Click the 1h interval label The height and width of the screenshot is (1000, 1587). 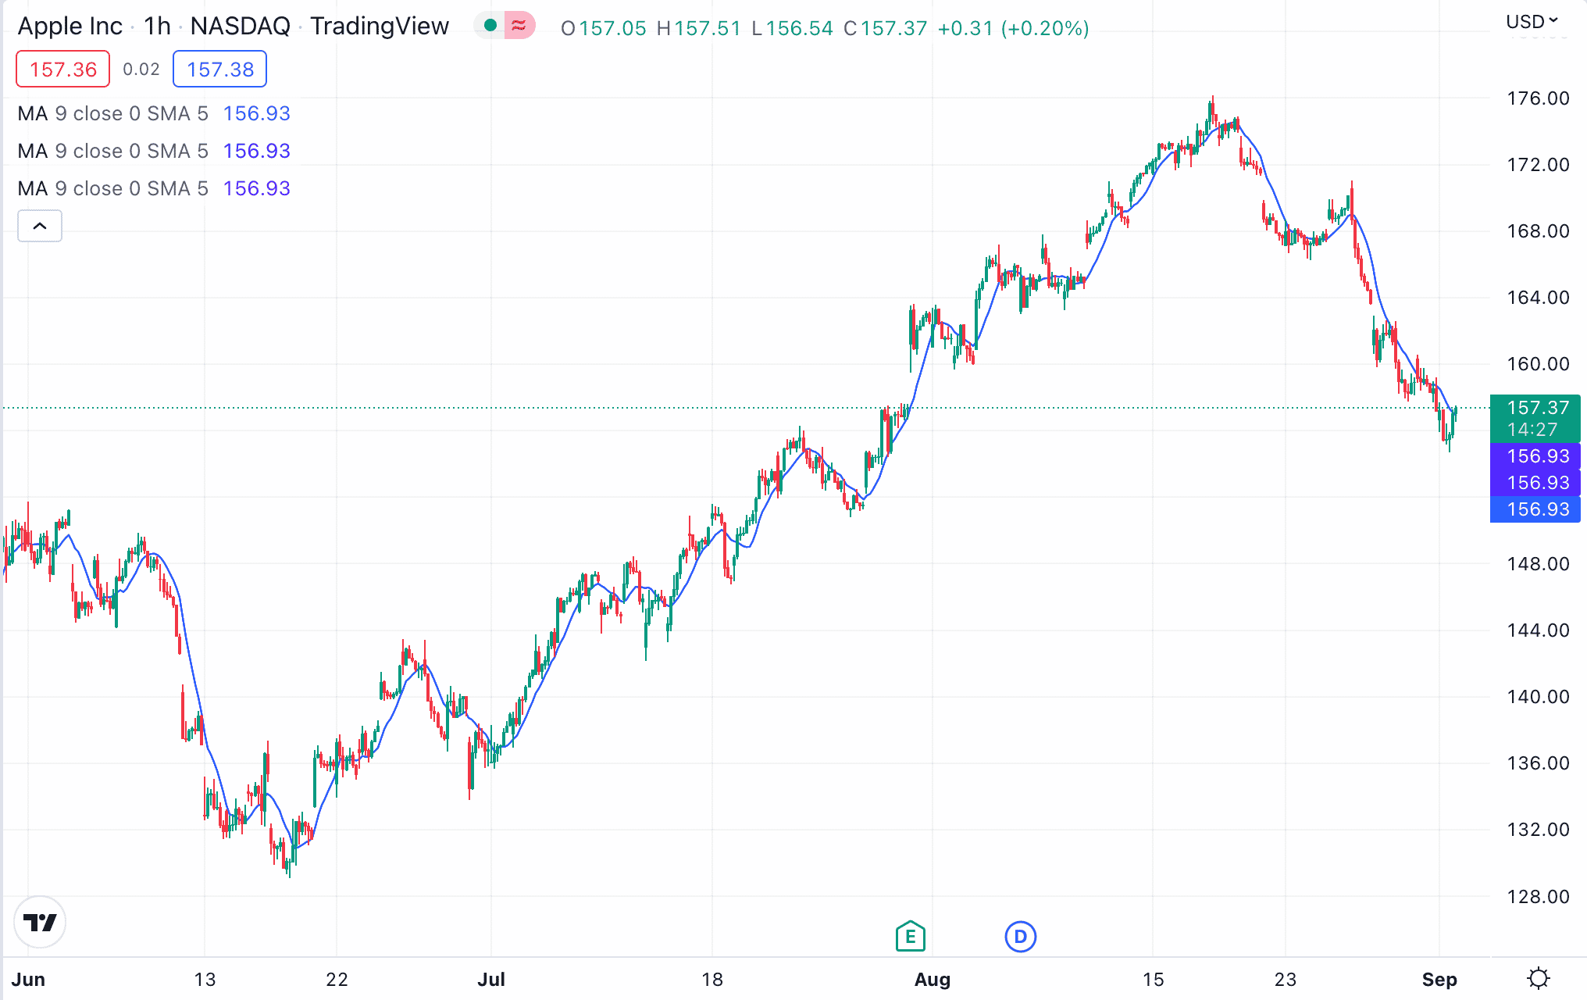point(157,27)
